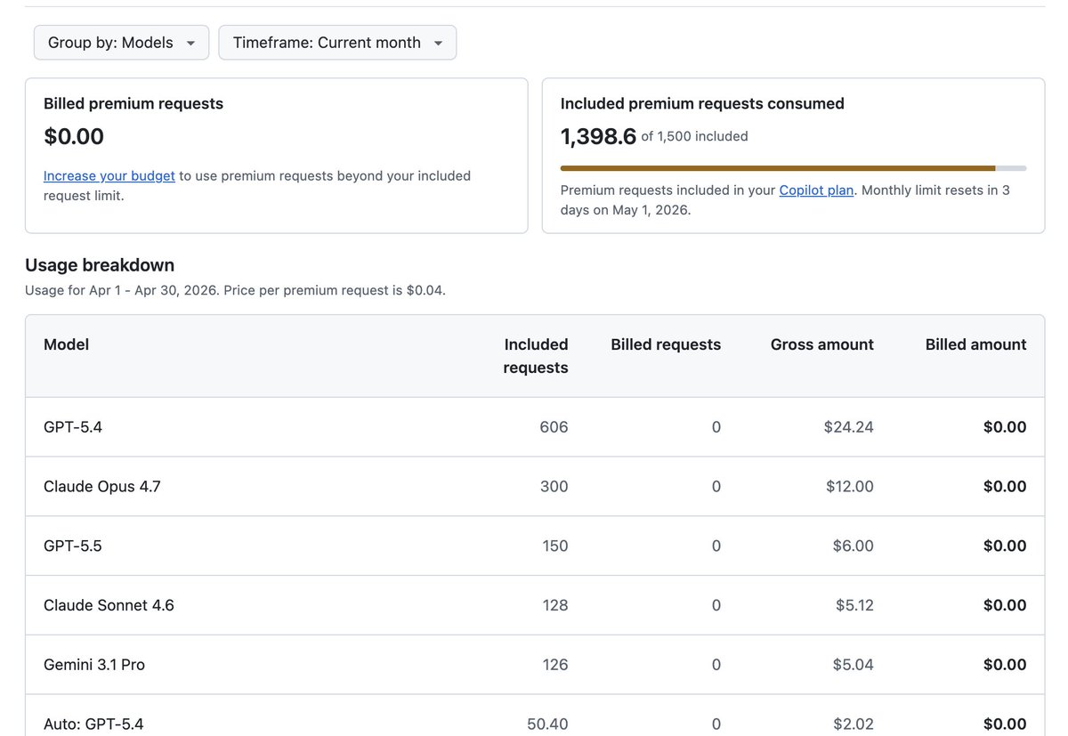
Task: Click the $5.12 gross amount cell
Action: point(854,605)
